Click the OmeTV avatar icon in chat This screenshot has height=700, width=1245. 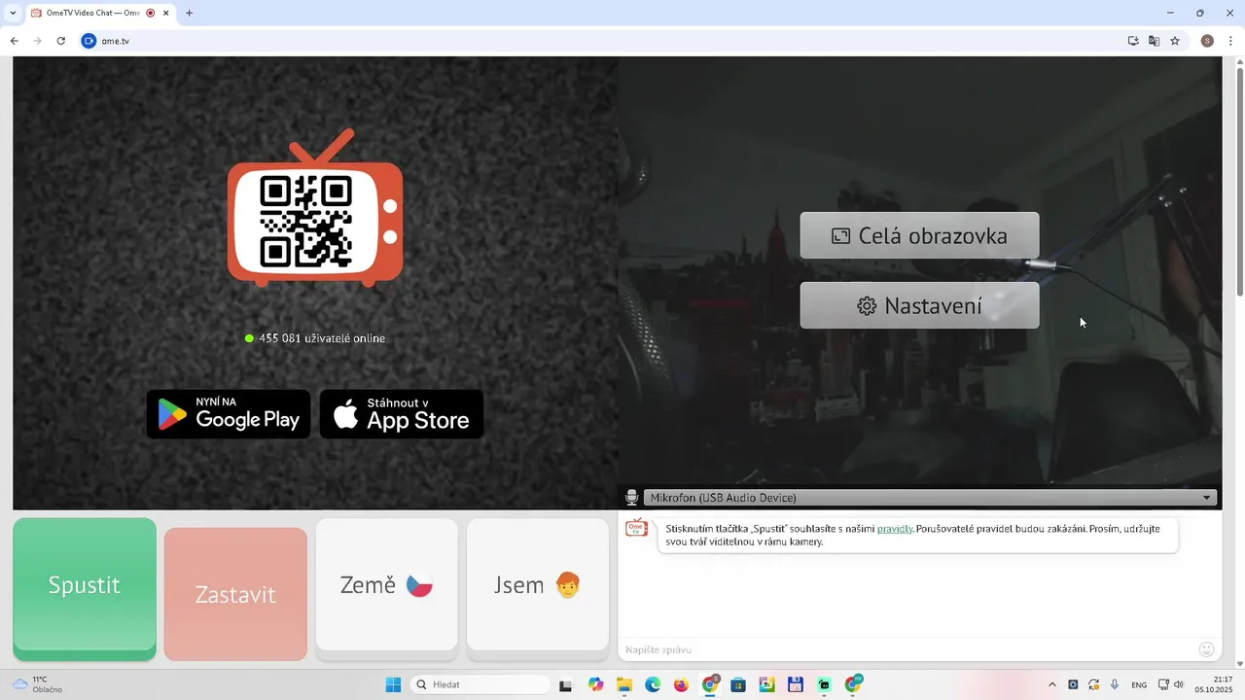[636, 528]
